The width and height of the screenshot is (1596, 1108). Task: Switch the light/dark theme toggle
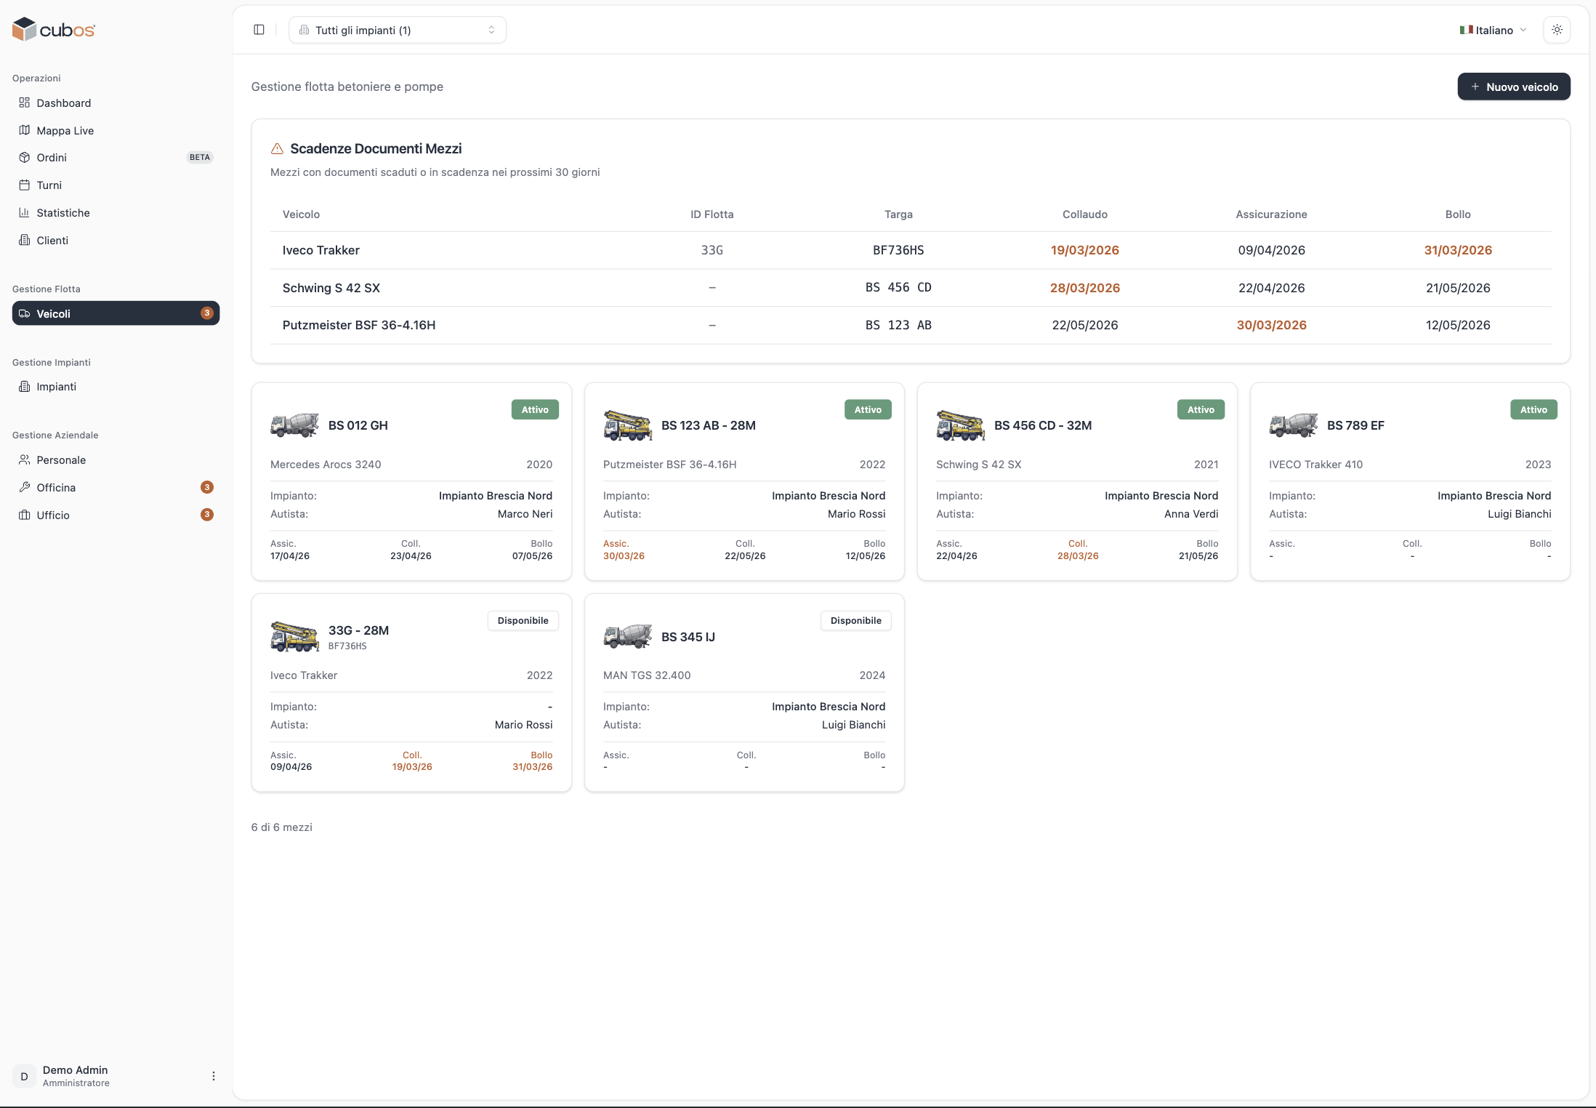point(1557,30)
